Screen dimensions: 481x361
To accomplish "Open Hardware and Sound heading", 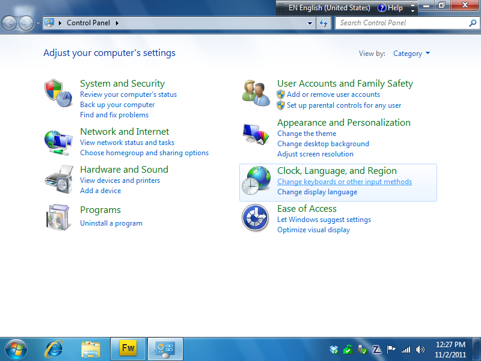I will pyautogui.click(x=124, y=170).
